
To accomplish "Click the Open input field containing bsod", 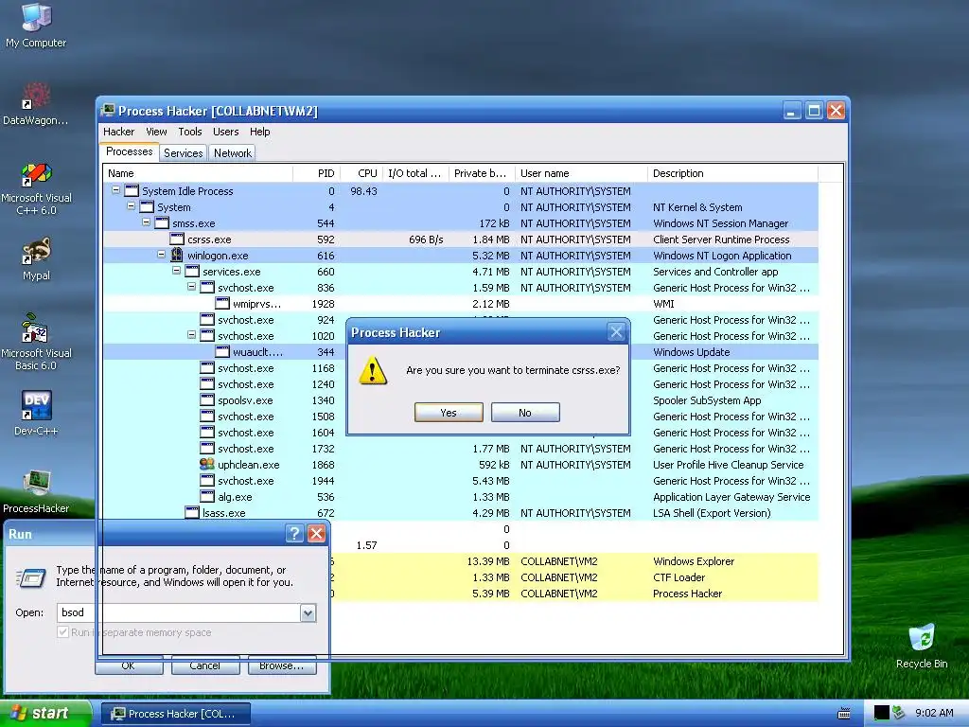I will coord(179,612).
